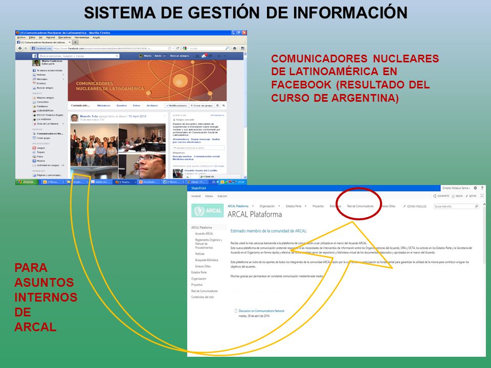Open Discussion on Communications Network link
The image size is (491, 368).
pyautogui.click(x=261, y=311)
